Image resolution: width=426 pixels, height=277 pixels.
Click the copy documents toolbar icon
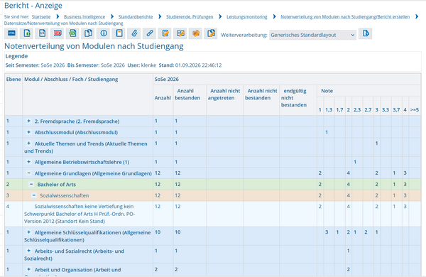click(88, 33)
